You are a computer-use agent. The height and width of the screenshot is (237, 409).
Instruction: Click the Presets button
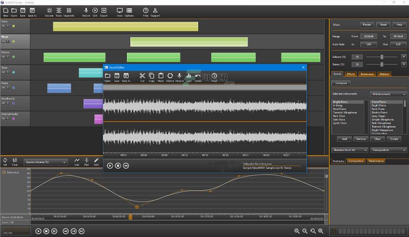click(367, 24)
